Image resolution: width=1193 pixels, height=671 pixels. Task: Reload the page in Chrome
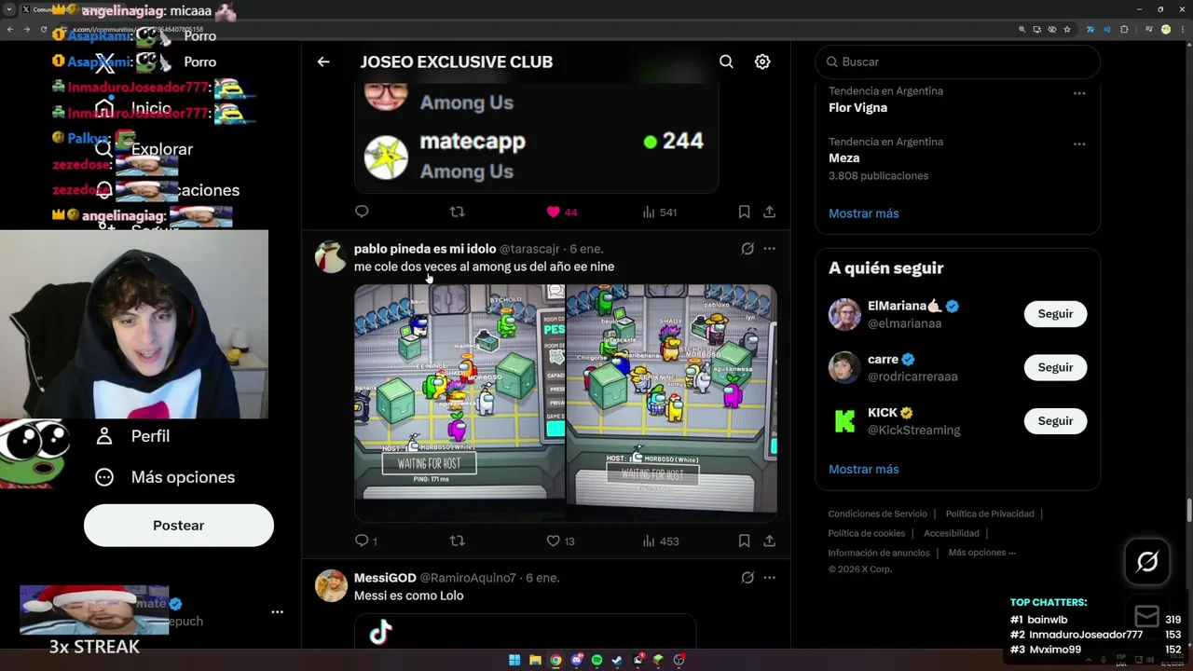tap(43, 29)
